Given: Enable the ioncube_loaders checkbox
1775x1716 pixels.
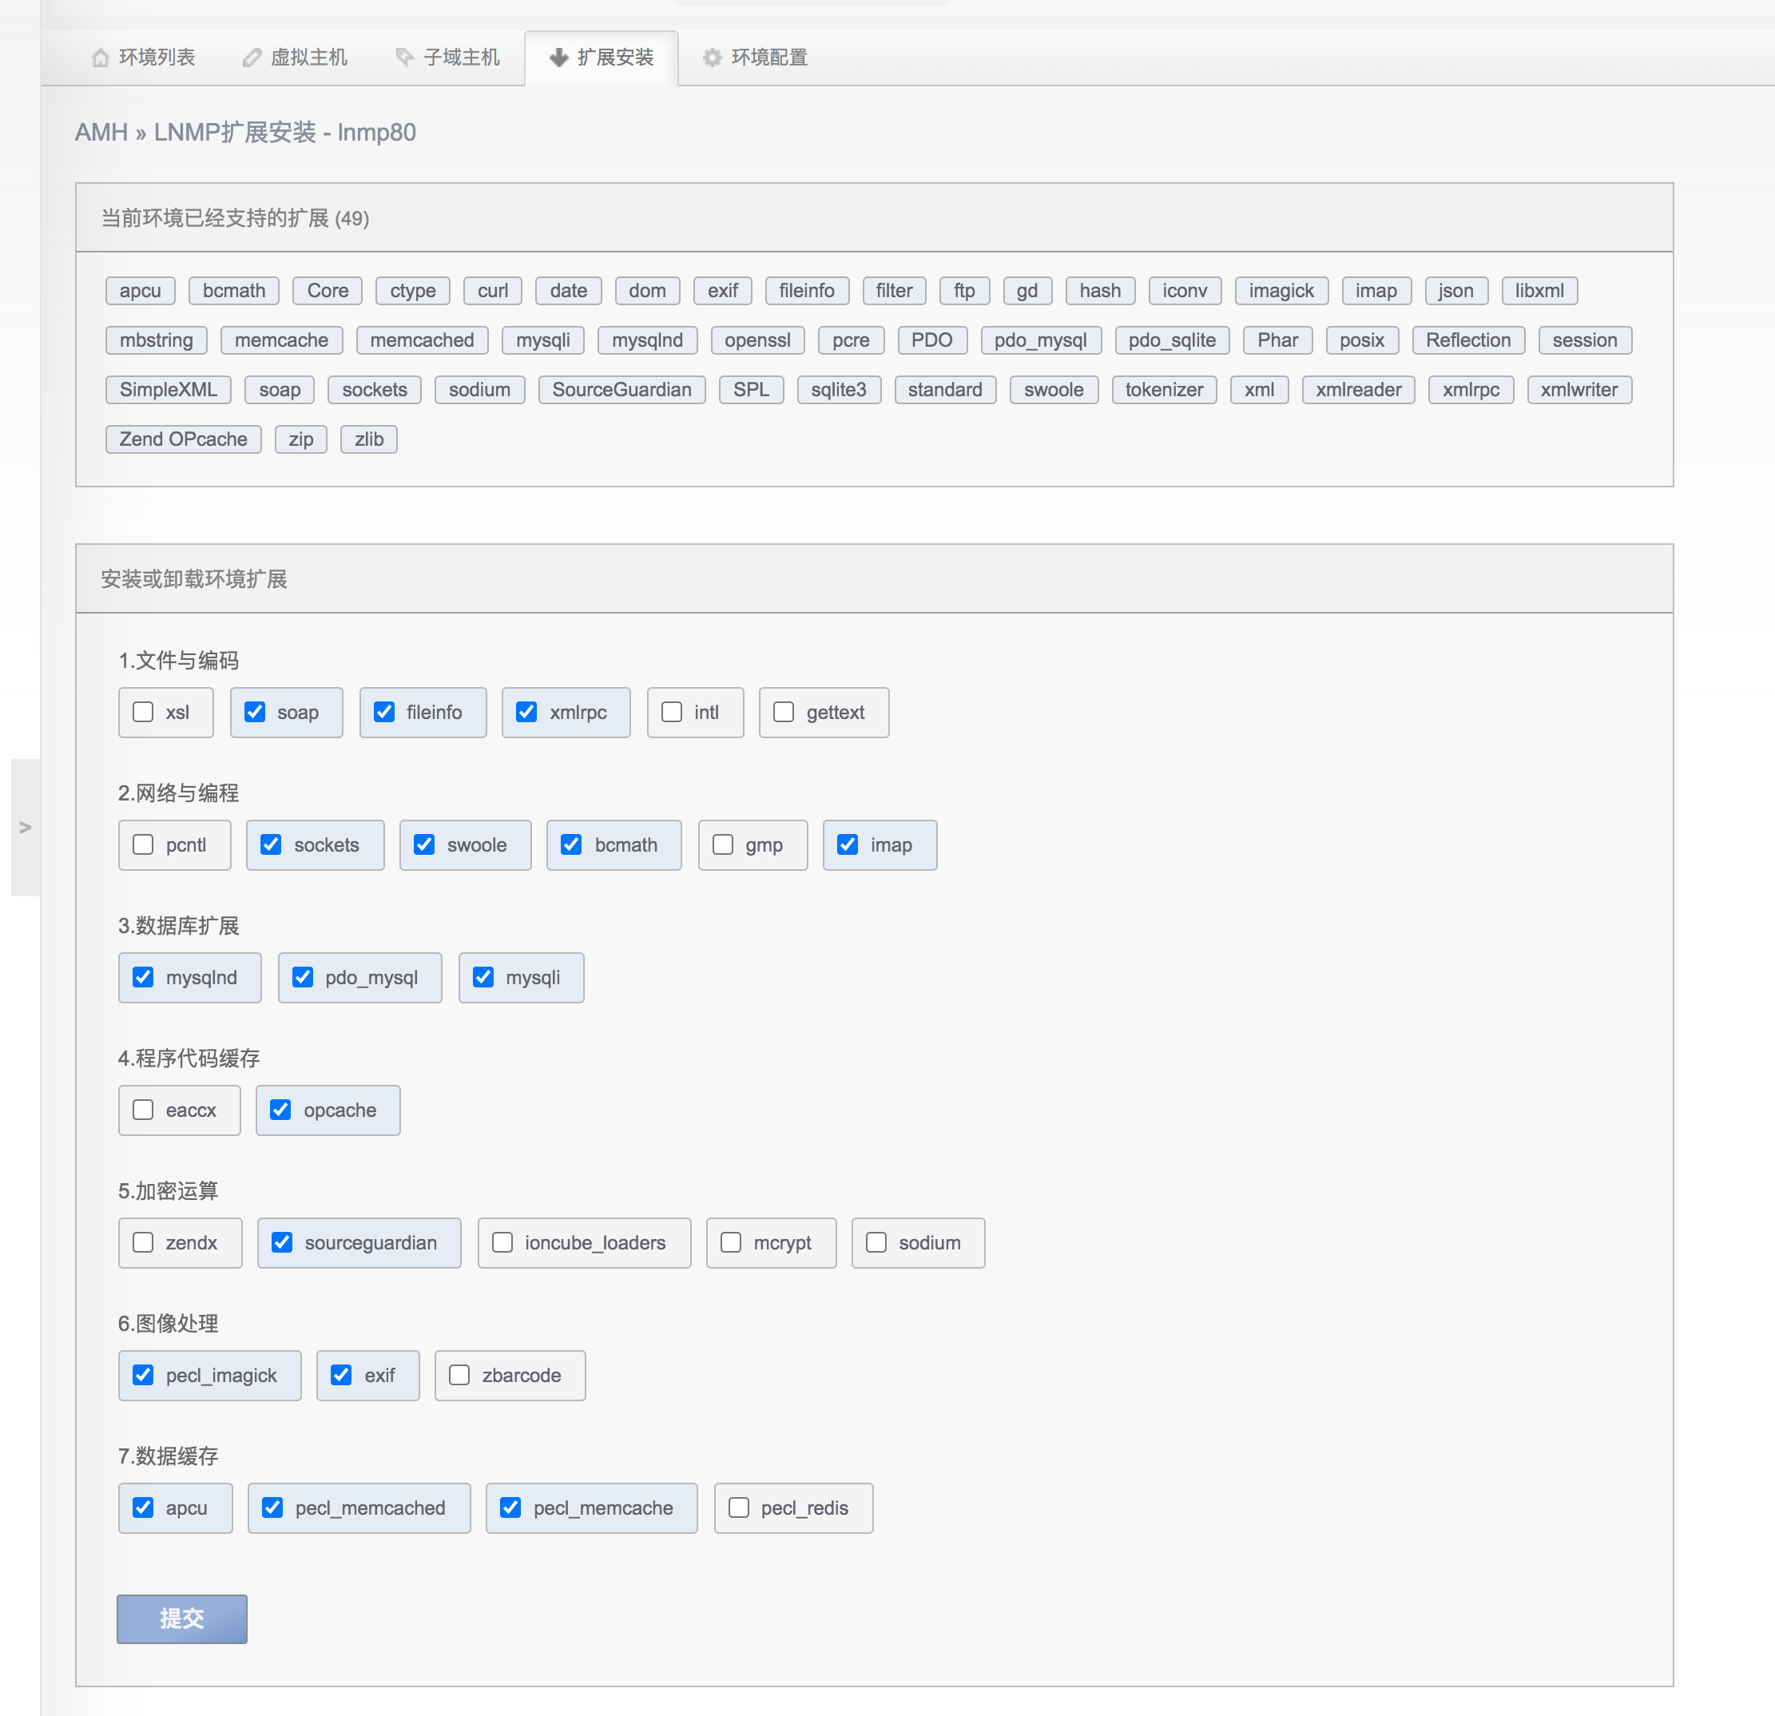Looking at the screenshot, I should 502,1242.
